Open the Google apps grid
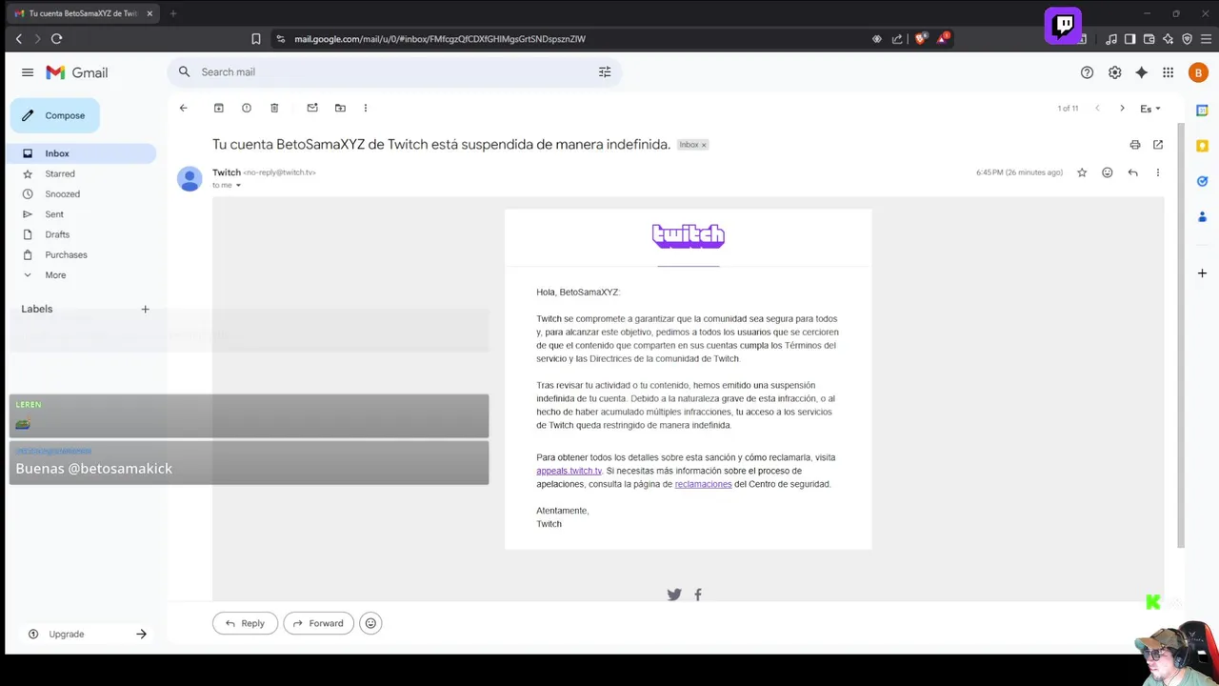The height and width of the screenshot is (686, 1219). point(1169,72)
